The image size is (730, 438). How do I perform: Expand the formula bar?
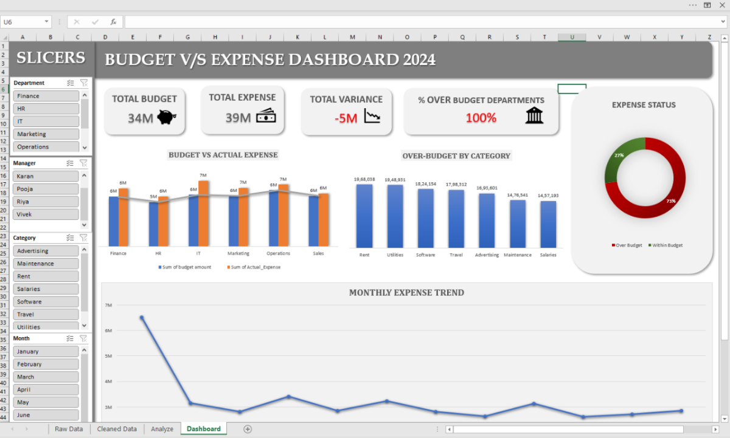tap(723, 22)
